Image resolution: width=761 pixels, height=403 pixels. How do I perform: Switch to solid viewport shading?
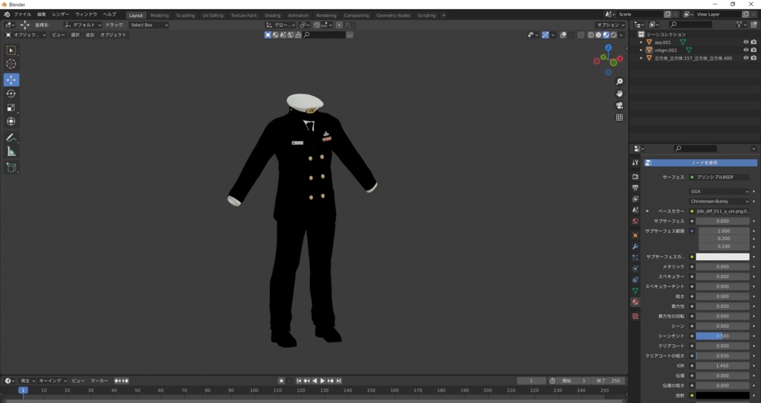pos(598,35)
